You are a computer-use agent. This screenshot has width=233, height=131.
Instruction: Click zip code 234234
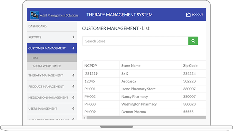pos(189,73)
